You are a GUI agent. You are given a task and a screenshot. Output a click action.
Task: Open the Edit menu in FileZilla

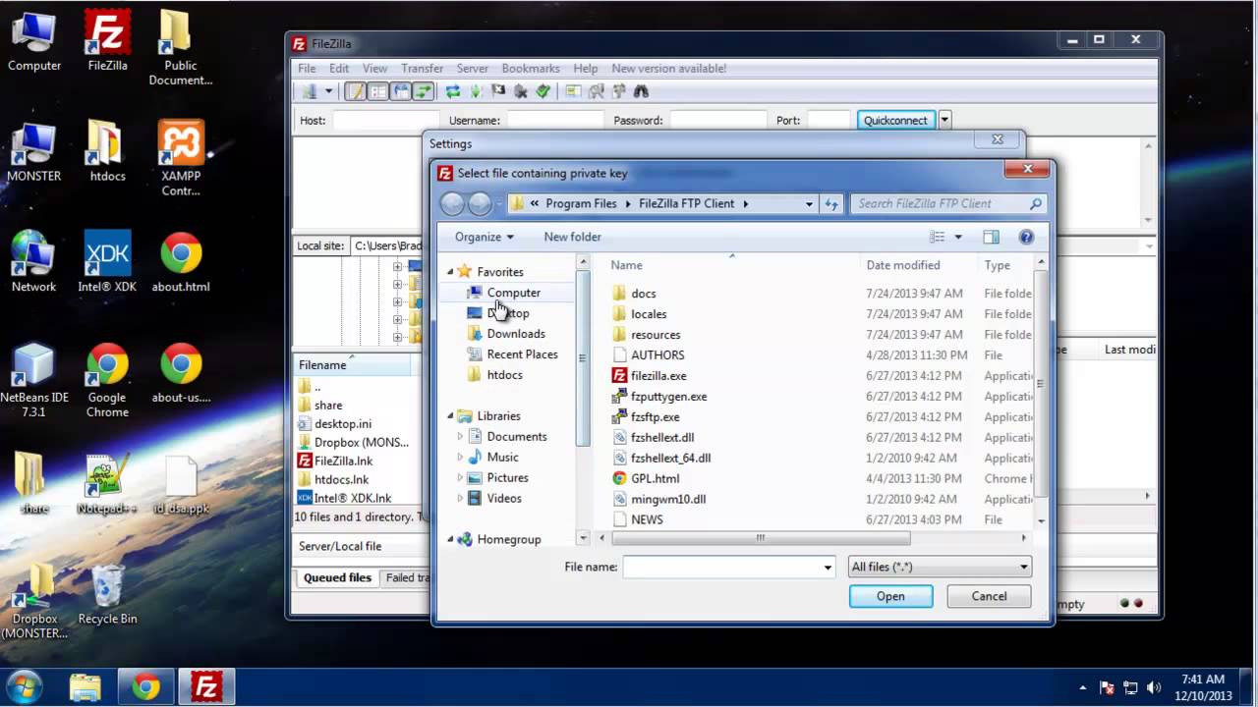(339, 69)
